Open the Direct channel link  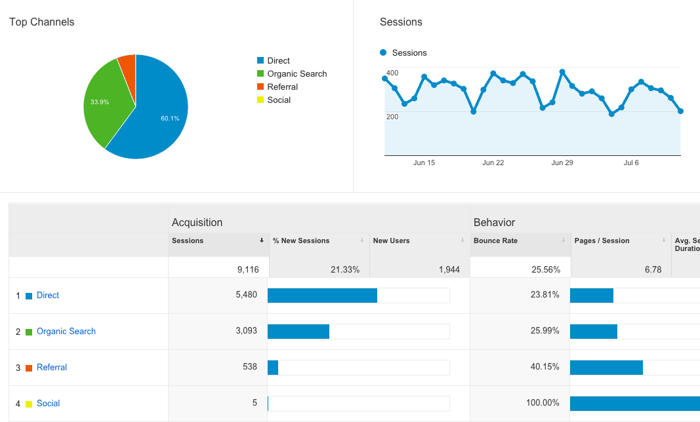pyautogui.click(x=47, y=296)
